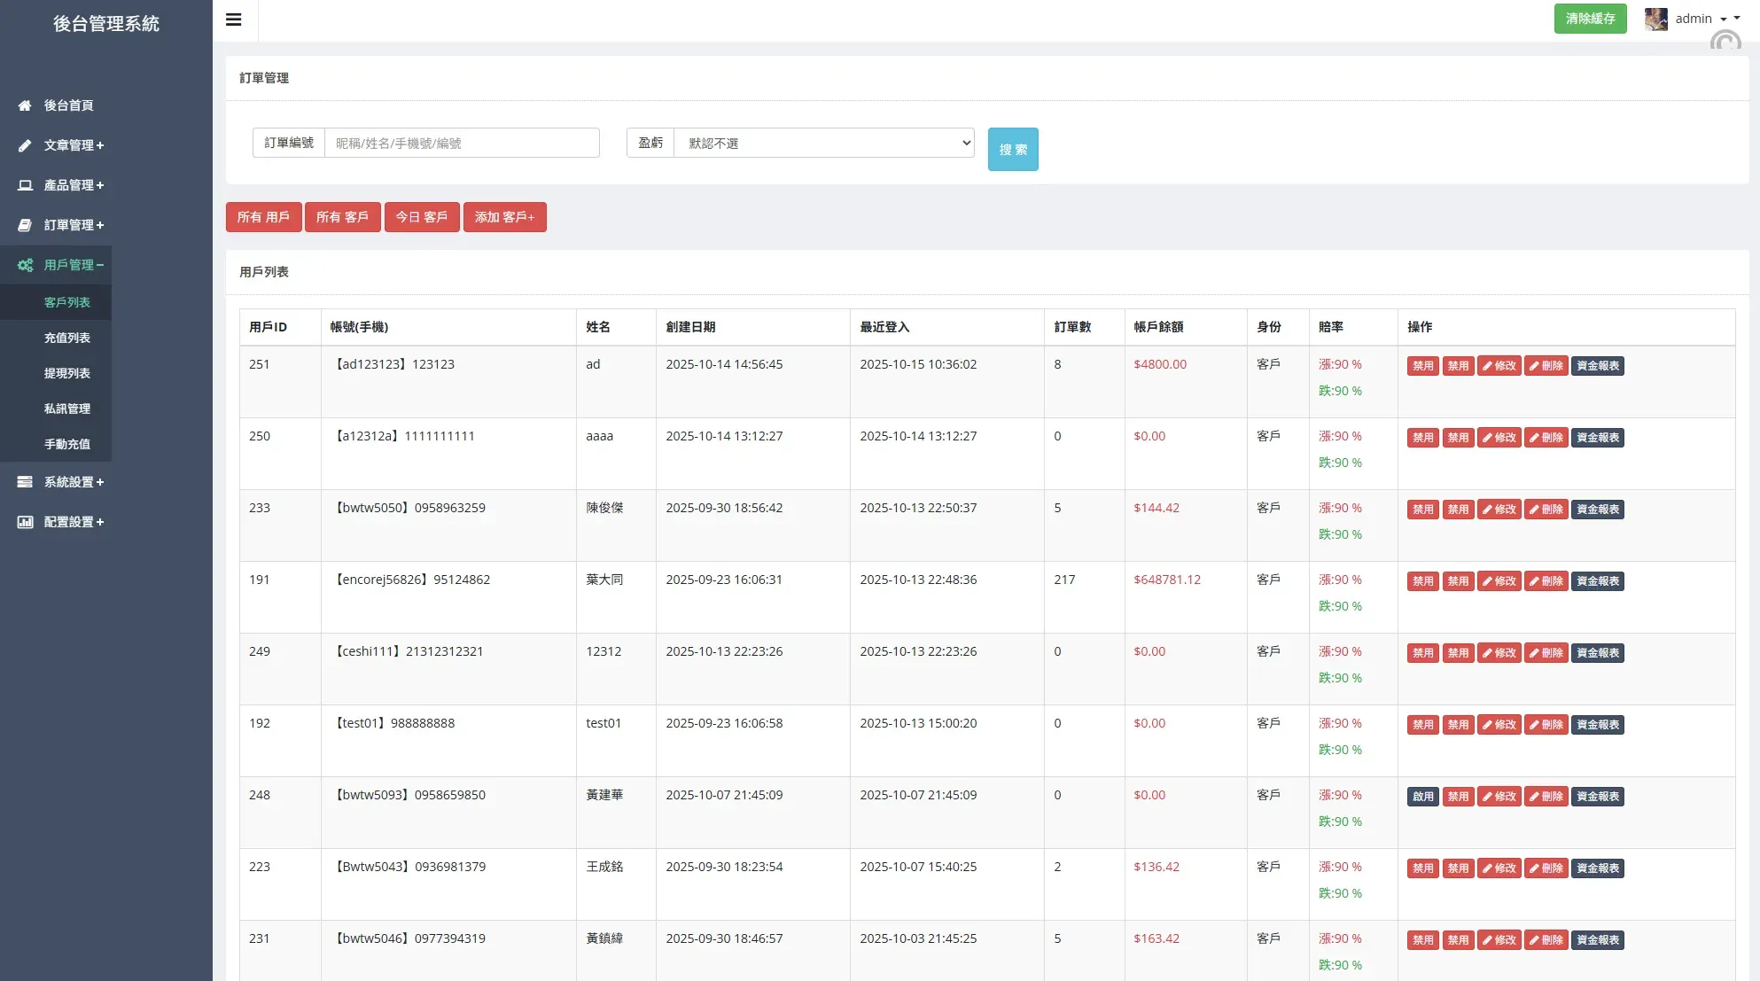Click first 禁用 toggle for user 191
This screenshot has height=981, width=1760.
click(x=1422, y=581)
